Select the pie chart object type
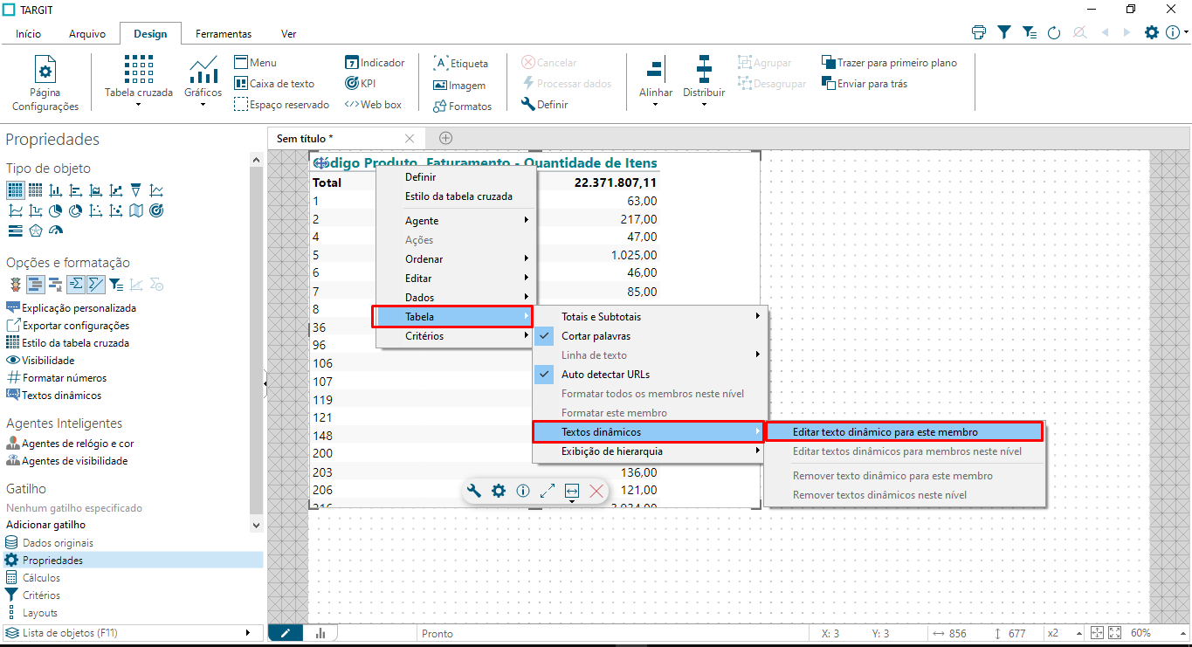This screenshot has height=647, width=1192. 56,210
